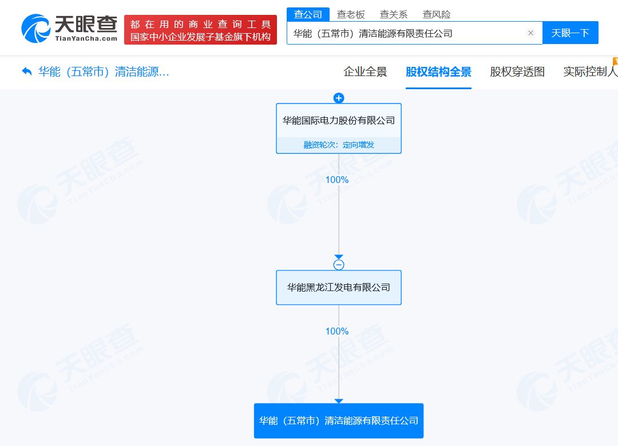Open the 华能黑龙江发电有限公司 node
Viewport: 618px width, 446px height.
tap(339, 288)
